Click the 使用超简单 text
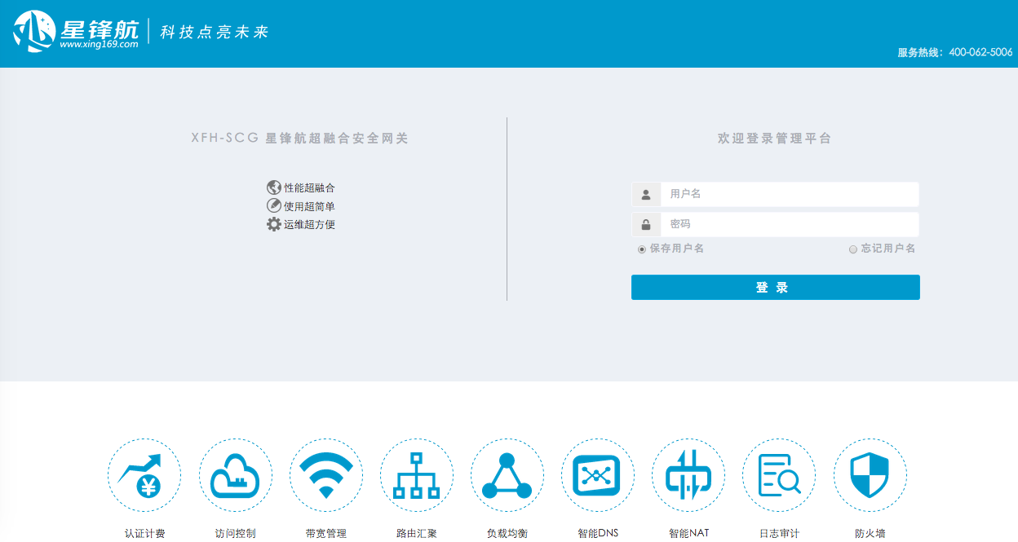 309,207
